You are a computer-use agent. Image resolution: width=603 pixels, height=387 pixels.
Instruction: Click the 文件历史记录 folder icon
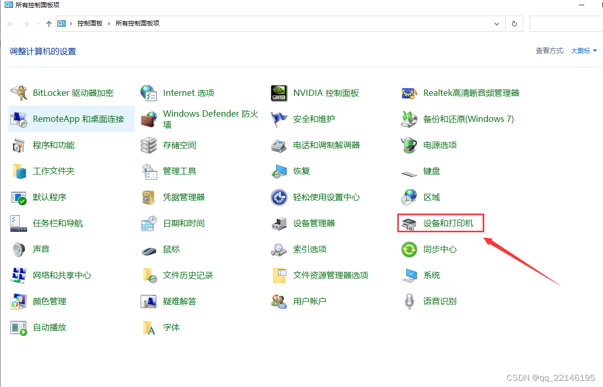pyautogui.click(x=149, y=276)
